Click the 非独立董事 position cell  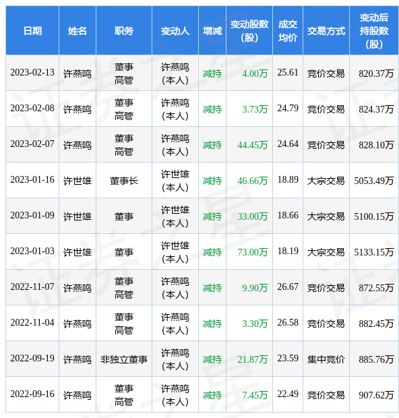[x=124, y=359]
